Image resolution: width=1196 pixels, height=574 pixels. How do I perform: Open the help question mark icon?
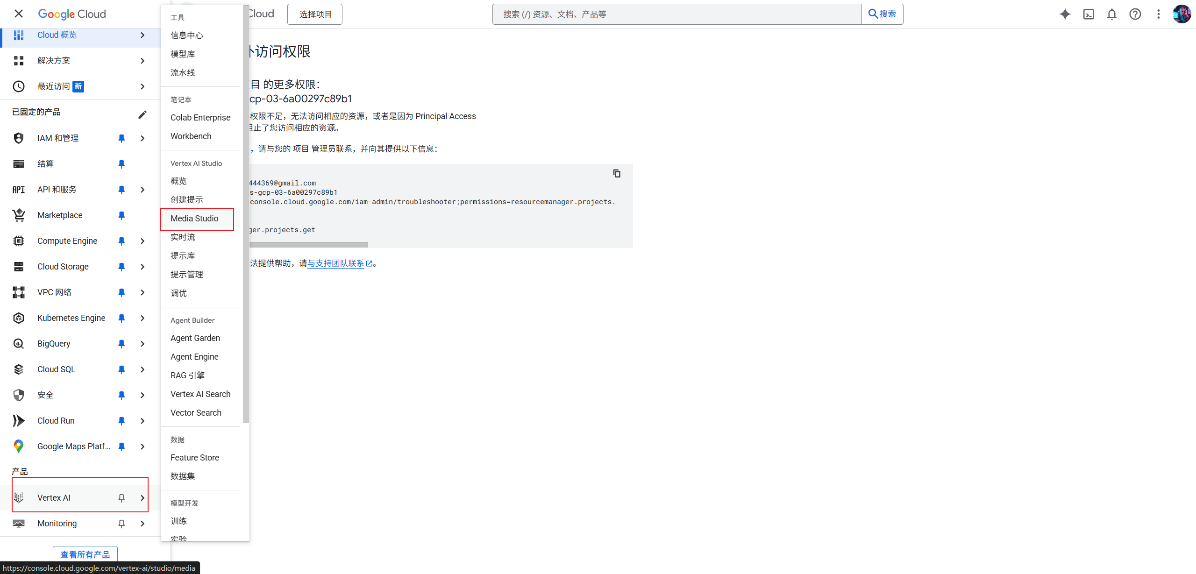click(x=1135, y=14)
